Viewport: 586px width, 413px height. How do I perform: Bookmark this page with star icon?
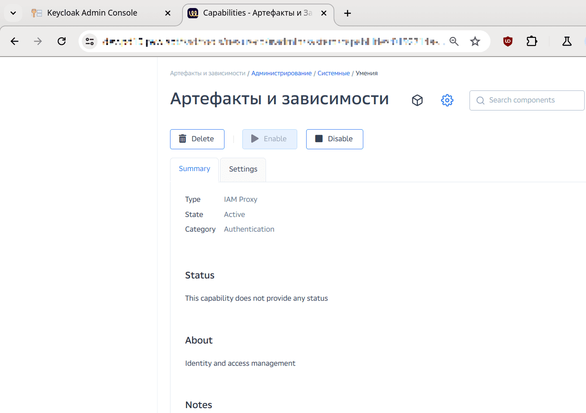(475, 41)
